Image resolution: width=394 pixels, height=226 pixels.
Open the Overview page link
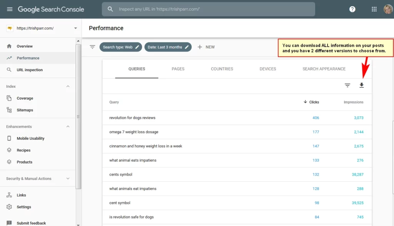[x=25, y=46]
